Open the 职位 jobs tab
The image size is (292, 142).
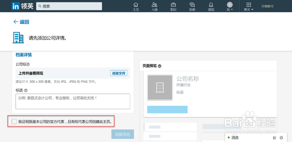(x=174, y=7)
